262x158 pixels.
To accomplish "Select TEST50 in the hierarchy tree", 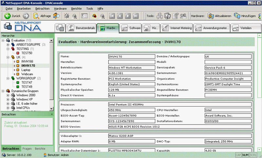I will tap(27, 53).
